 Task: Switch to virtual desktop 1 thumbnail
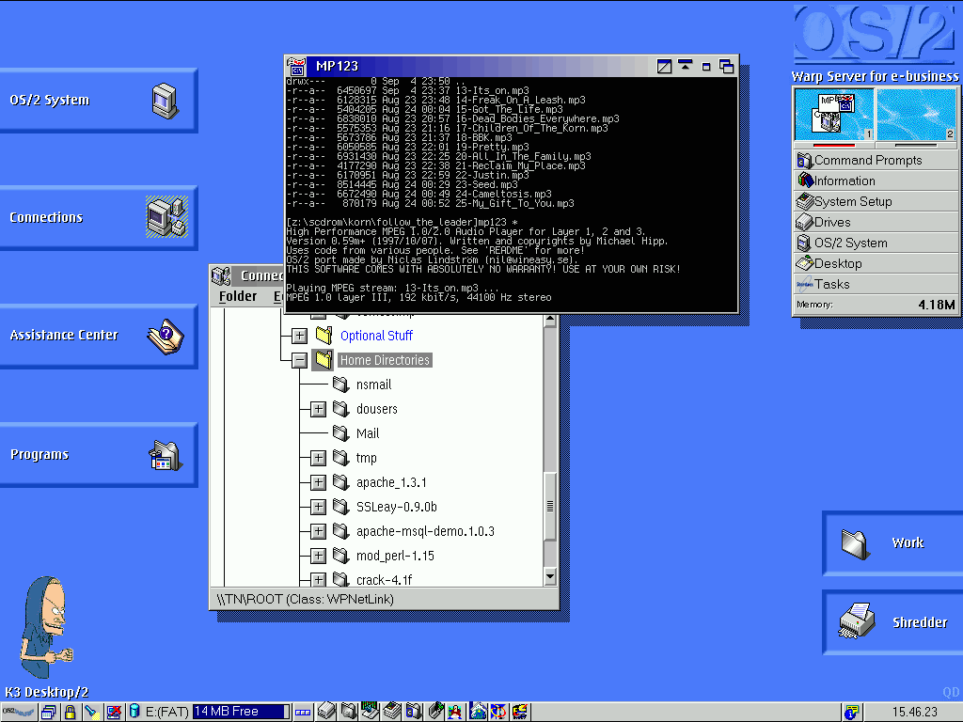pyautogui.click(x=834, y=115)
